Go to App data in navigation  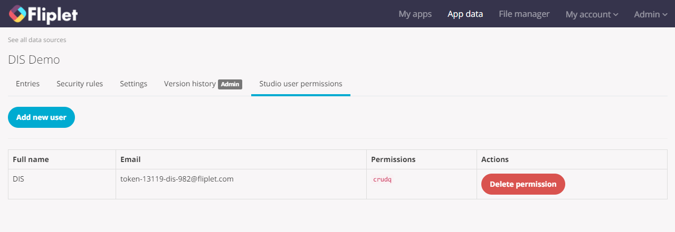tap(465, 14)
